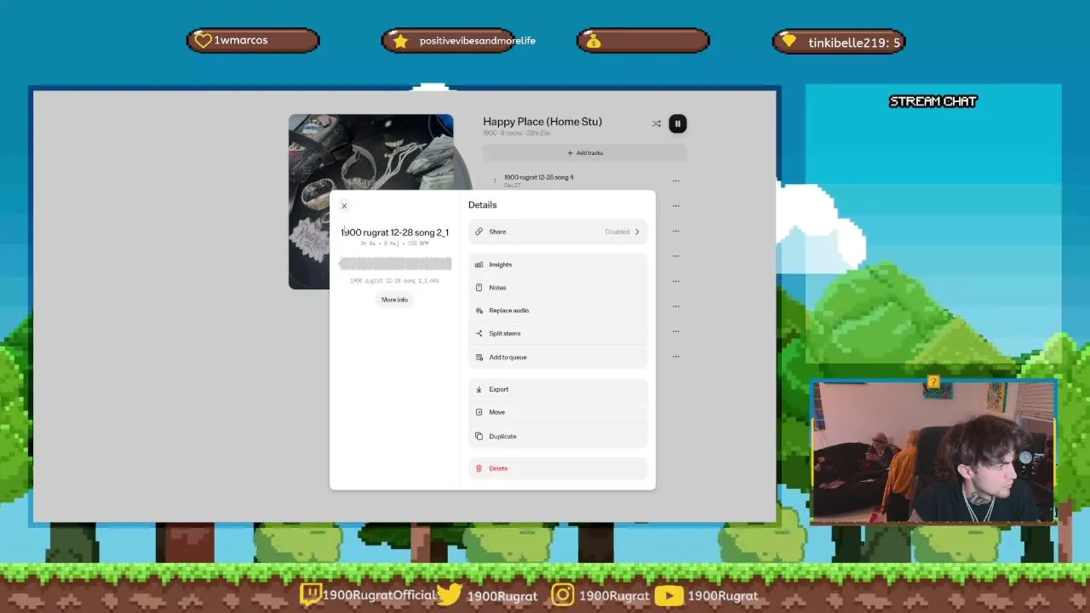This screenshot has height=613, width=1090.
Task: Click the Instagram icon in the footer
Action: tap(563, 594)
